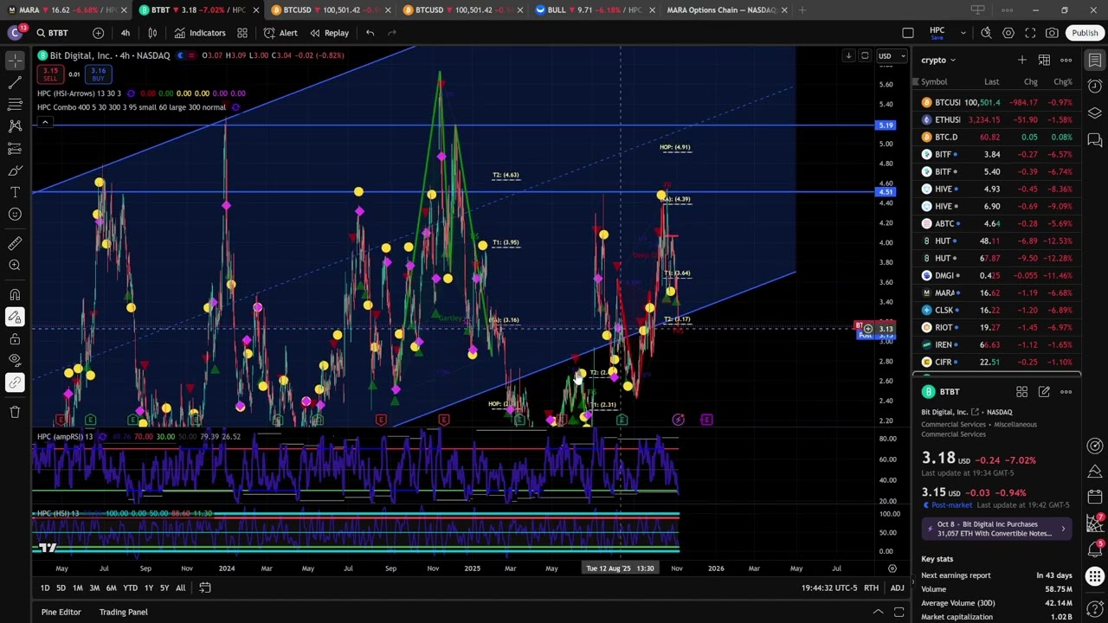
Task: Open go to date calendar icon
Action: 205,588
